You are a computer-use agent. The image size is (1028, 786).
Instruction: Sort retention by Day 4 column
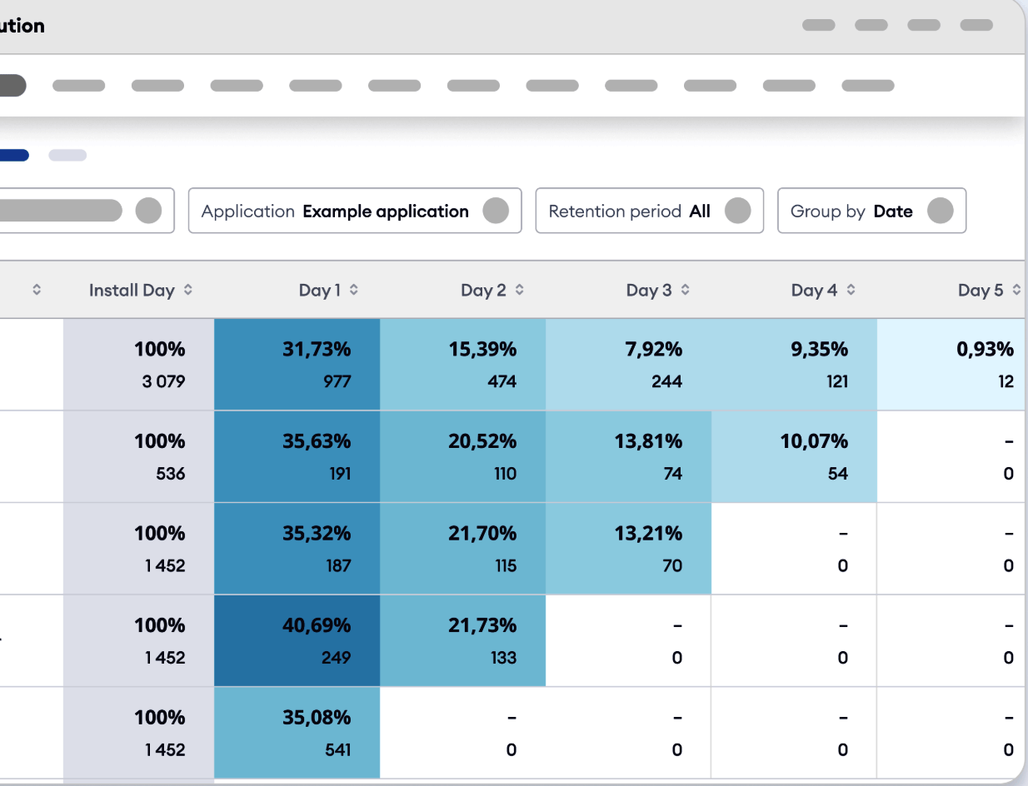tap(851, 290)
